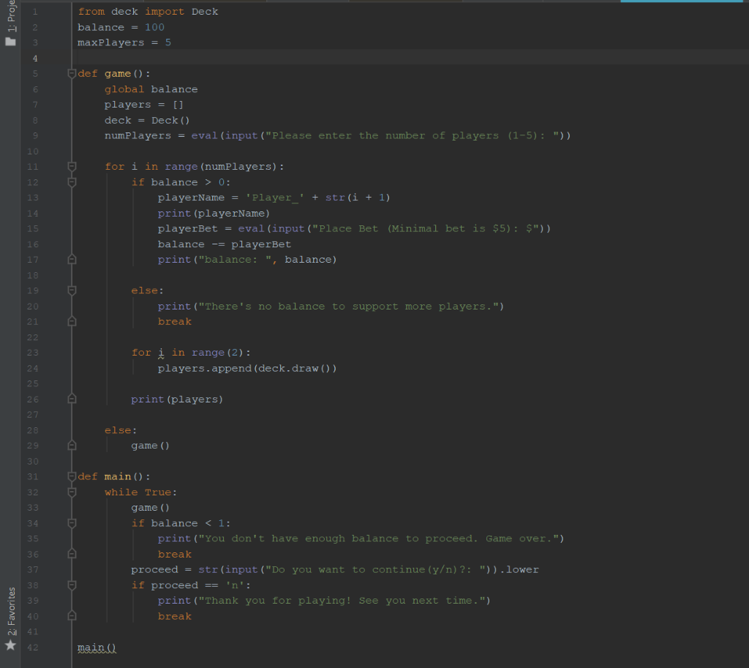749x668 pixels.
Task: Click the 'Place Bet (Minimal bet is $5)' string
Action: point(426,228)
